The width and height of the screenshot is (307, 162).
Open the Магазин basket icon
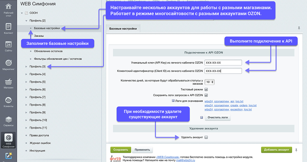pyautogui.click(x=8, y=83)
